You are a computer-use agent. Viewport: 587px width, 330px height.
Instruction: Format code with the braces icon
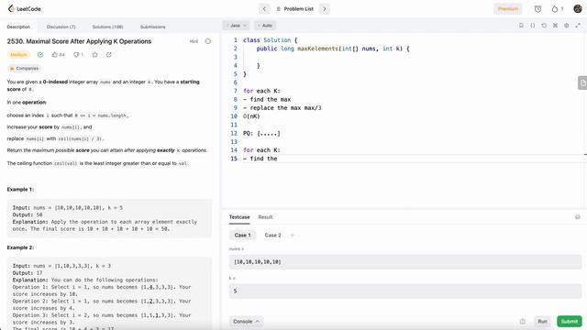coord(532,26)
